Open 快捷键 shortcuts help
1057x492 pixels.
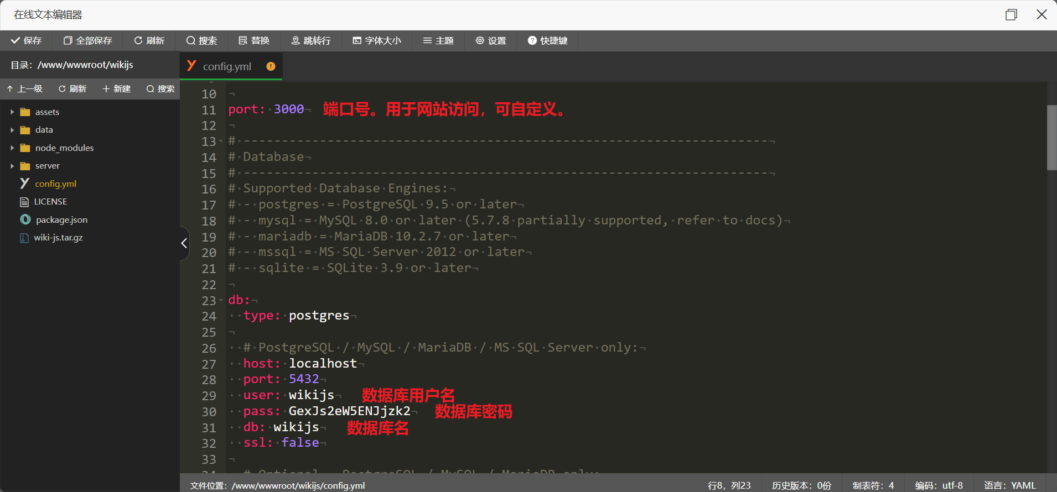click(x=548, y=40)
